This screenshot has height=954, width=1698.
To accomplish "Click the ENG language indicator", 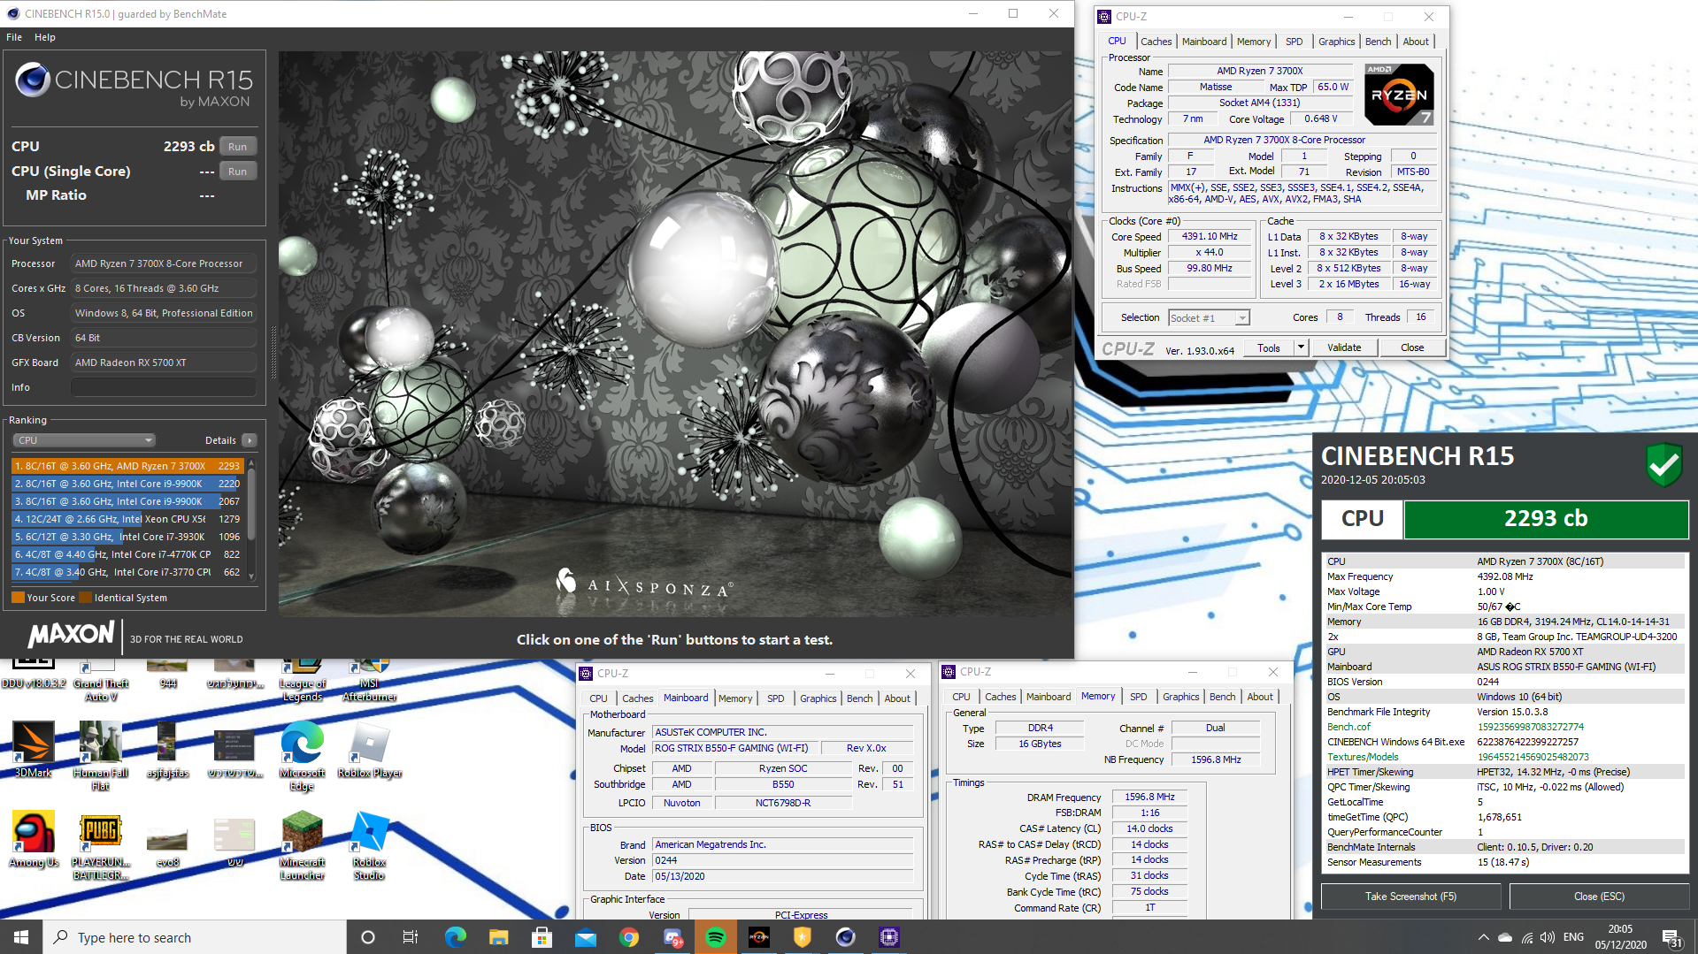I will (1573, 937).
